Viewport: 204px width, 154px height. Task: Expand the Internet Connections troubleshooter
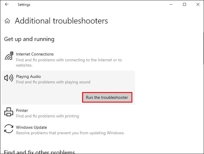(68, 60)
